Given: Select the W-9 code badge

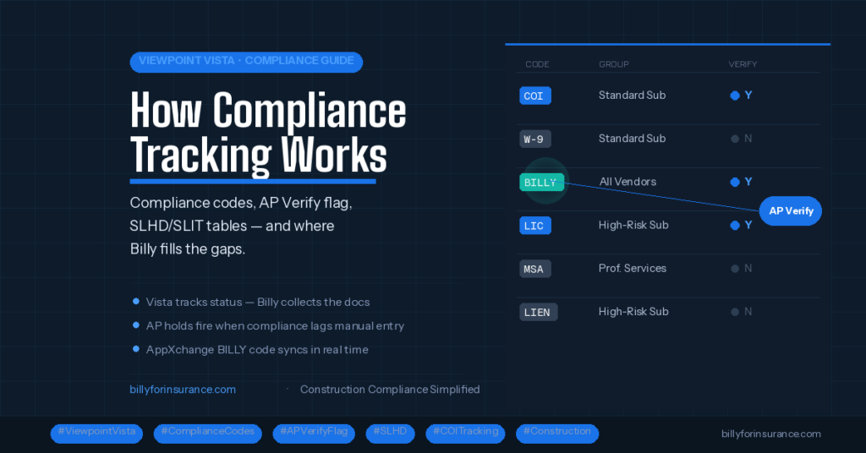Looking at the screenshot, I should [534, 139].
